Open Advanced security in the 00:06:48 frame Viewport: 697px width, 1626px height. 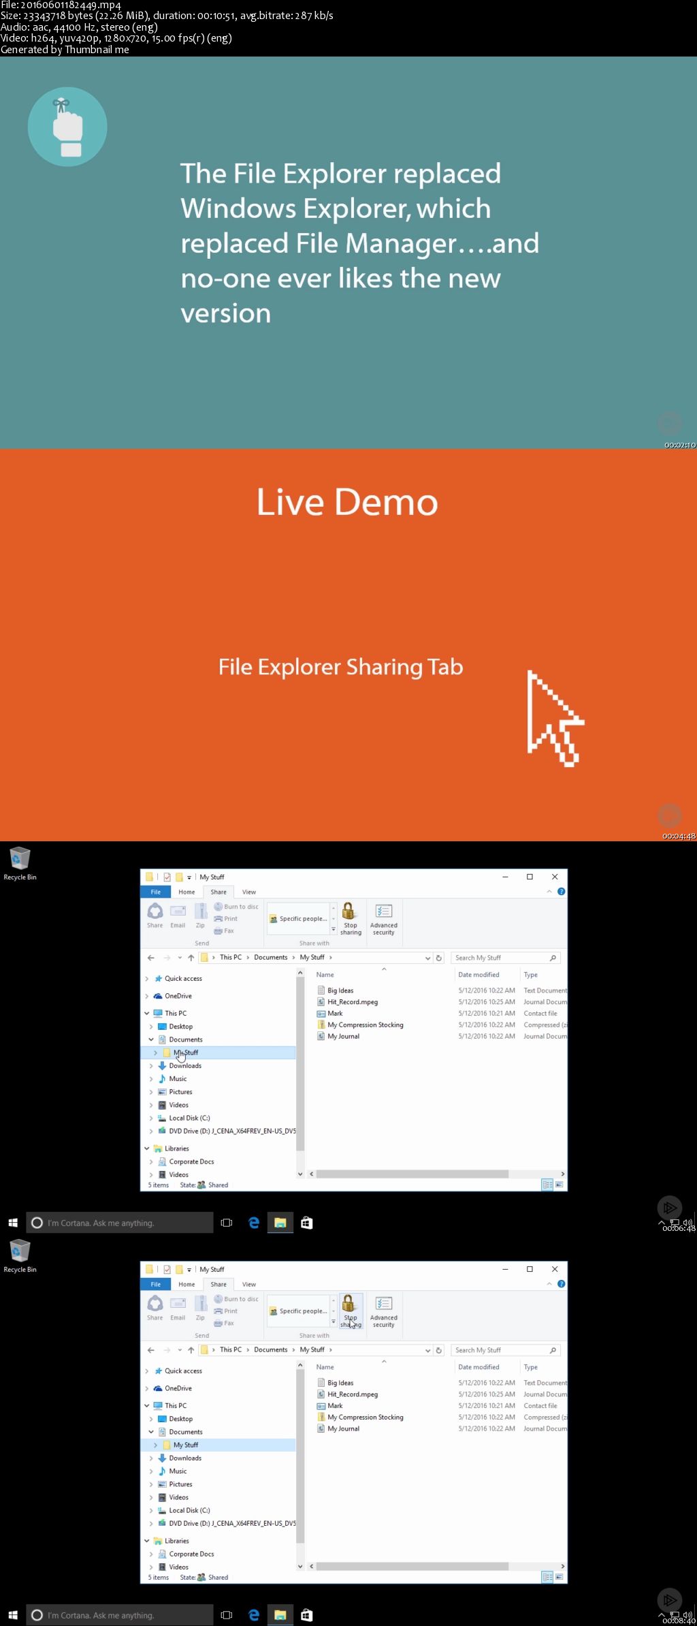click(x=383, y=918)
